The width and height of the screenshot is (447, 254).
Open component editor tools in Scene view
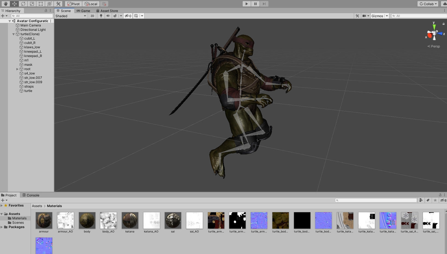[x=357, y=16]
